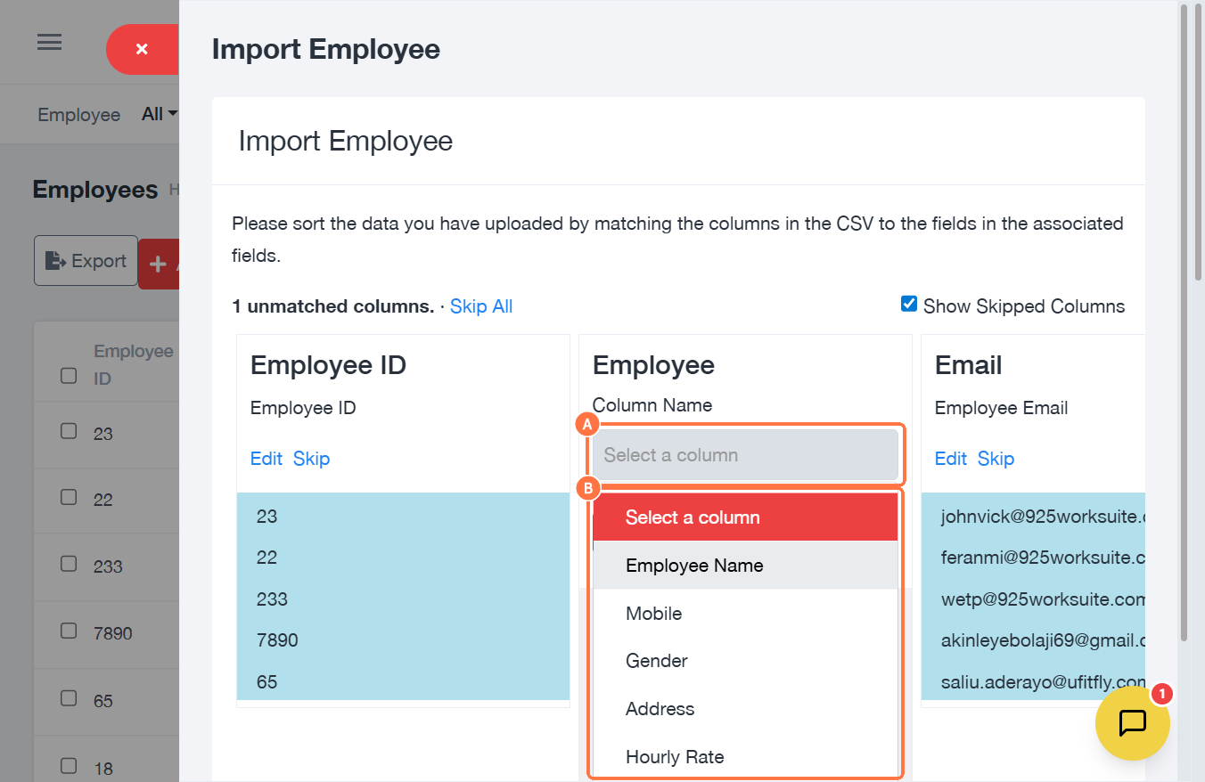This screenshot has width=1205, height=782.
Task: Choose Hourly Rate column option
Action: [675, 757]
